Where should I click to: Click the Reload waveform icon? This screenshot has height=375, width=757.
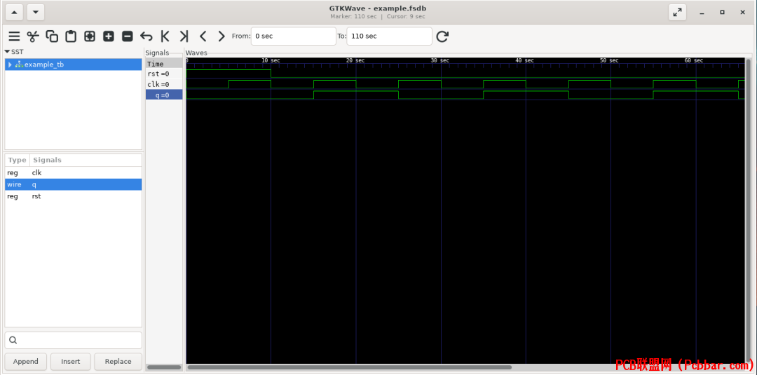[x=442, y=36]
